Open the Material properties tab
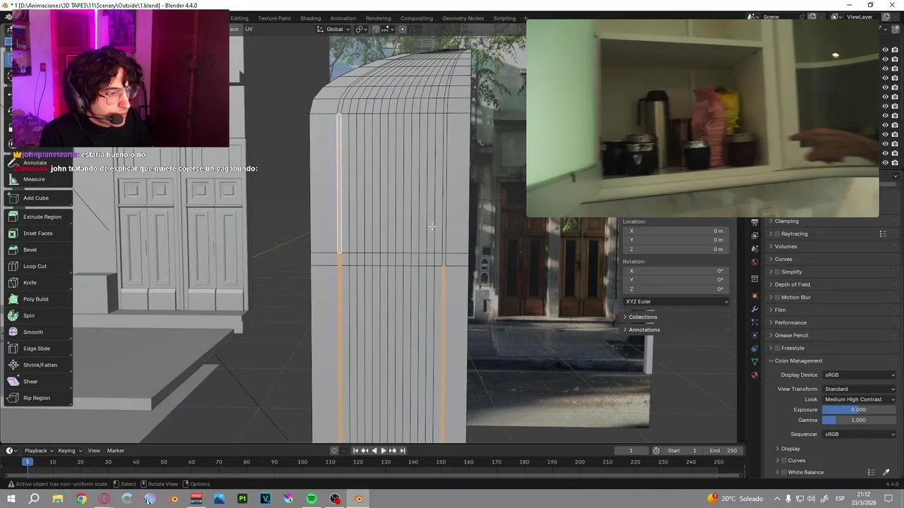904x508 pixels. tap(754, 375)
